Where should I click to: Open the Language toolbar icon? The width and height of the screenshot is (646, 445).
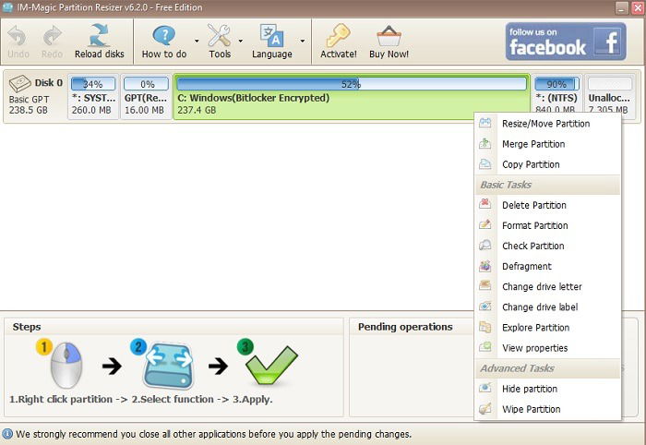pyautogui.click(x=271, y=35)
